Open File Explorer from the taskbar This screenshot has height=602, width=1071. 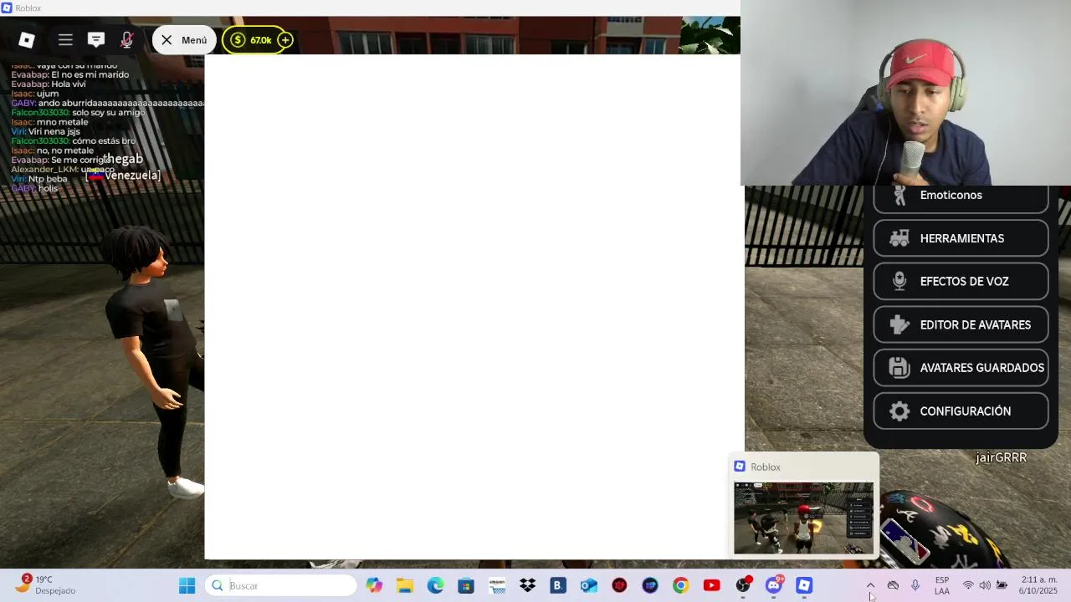(x=405, y=586)
